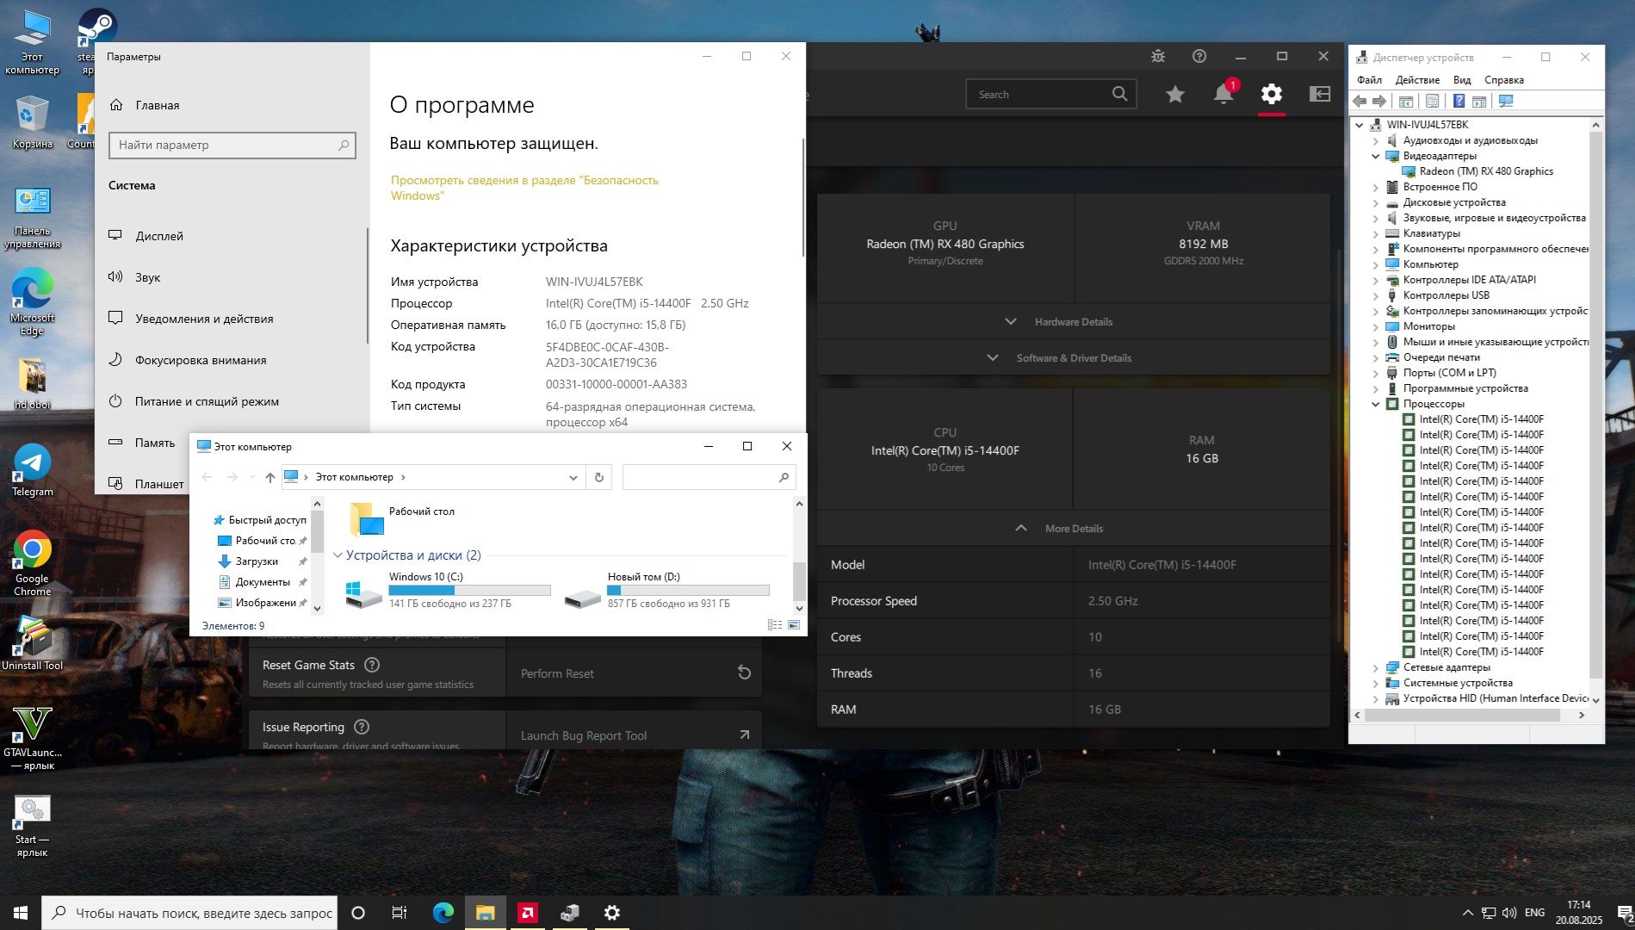The width and height of the screenshot is (1635, 930).
Task: Open the Windows Start menu
Action: coord(21,913)
